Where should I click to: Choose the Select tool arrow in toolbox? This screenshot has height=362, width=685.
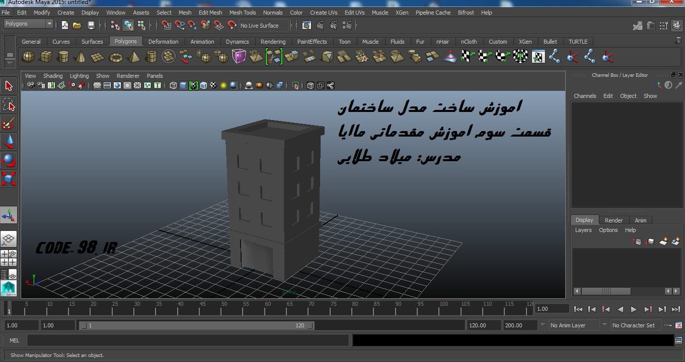(x=9, y=86)
